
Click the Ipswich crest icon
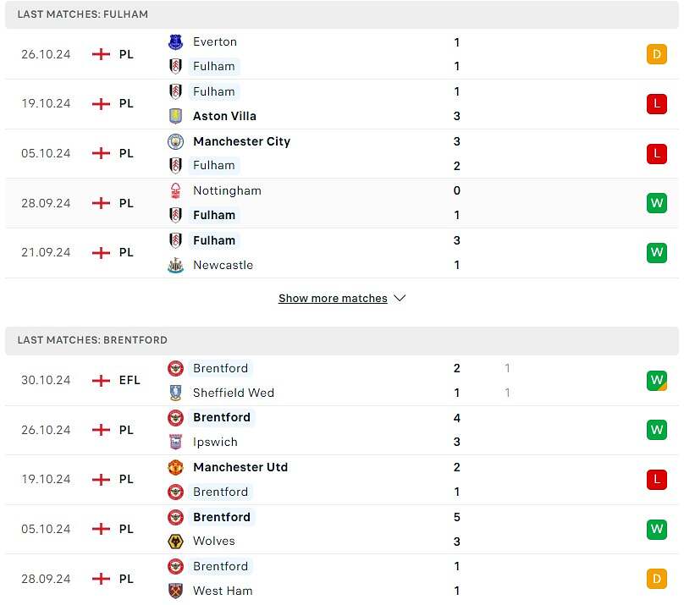pyautogui.click(x=175, y=442)
